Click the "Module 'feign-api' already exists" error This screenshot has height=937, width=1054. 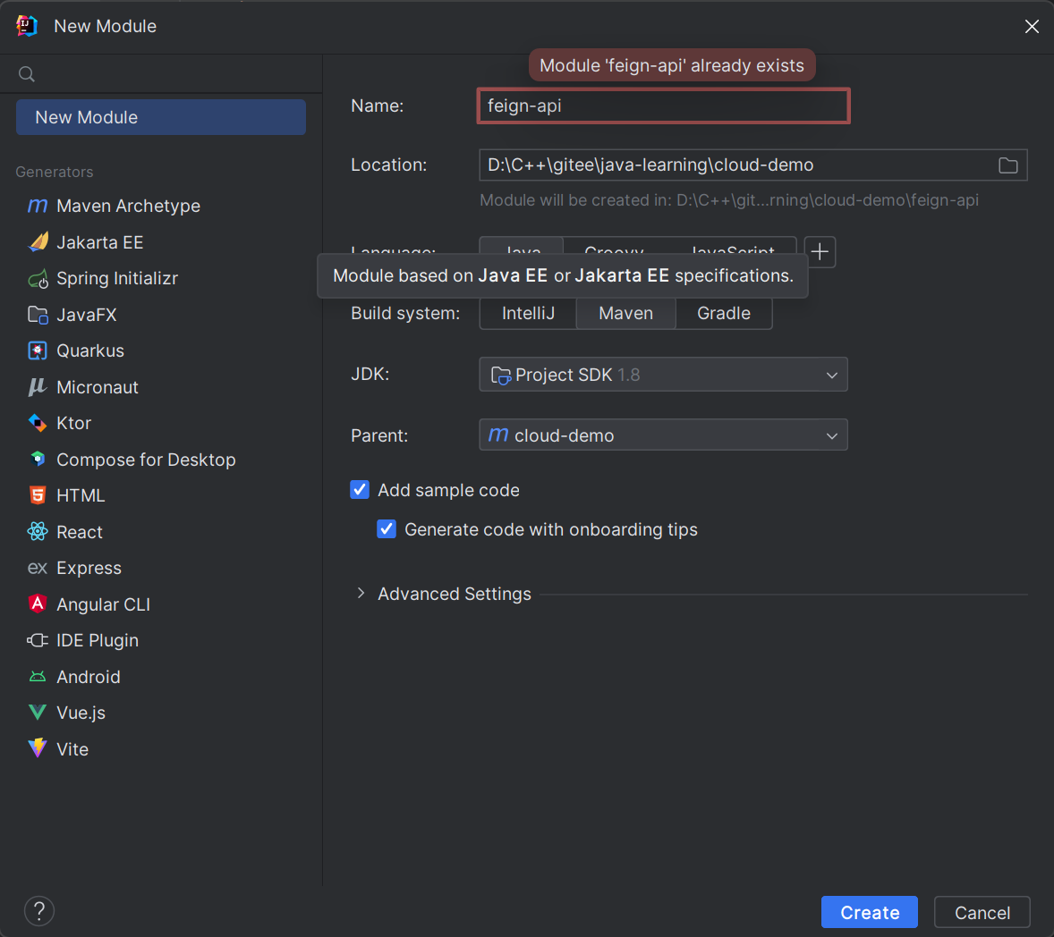[x=672, y=65]
